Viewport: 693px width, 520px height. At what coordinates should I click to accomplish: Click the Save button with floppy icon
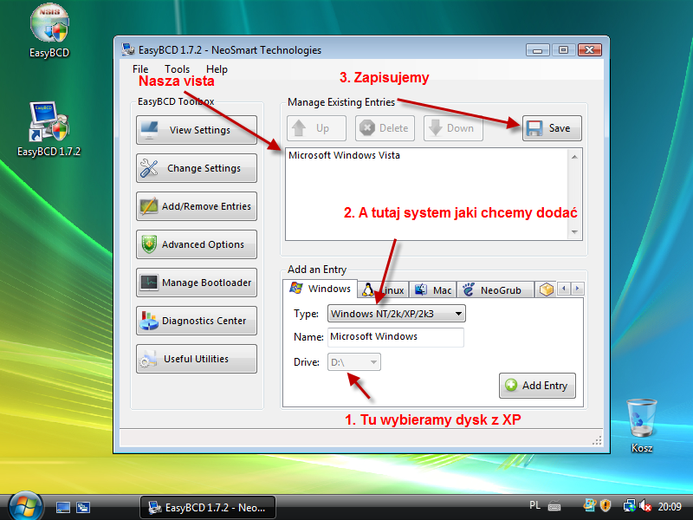click(551, 128)
